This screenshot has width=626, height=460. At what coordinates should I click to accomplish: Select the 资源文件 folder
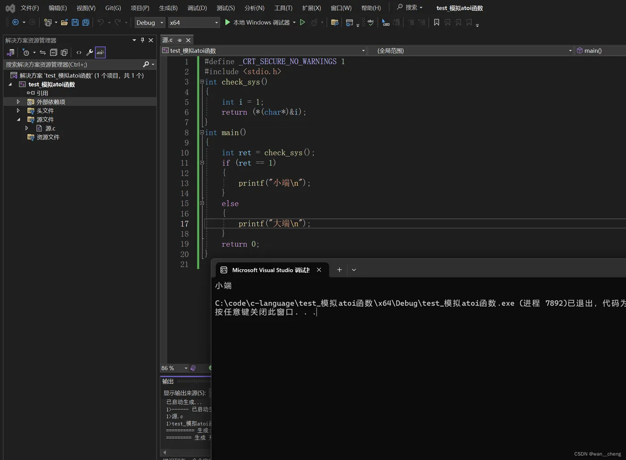pos(48,137)
